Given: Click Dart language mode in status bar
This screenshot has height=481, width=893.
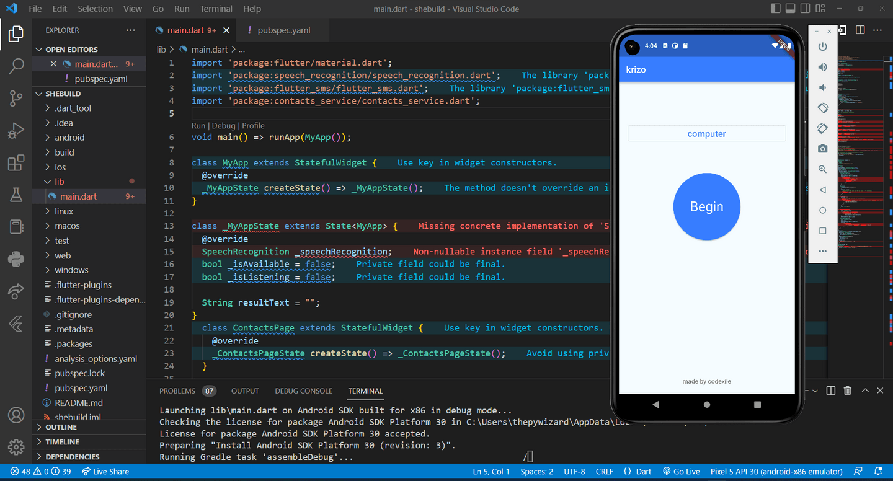Looking at the screenshot, I should click(638, 472).
